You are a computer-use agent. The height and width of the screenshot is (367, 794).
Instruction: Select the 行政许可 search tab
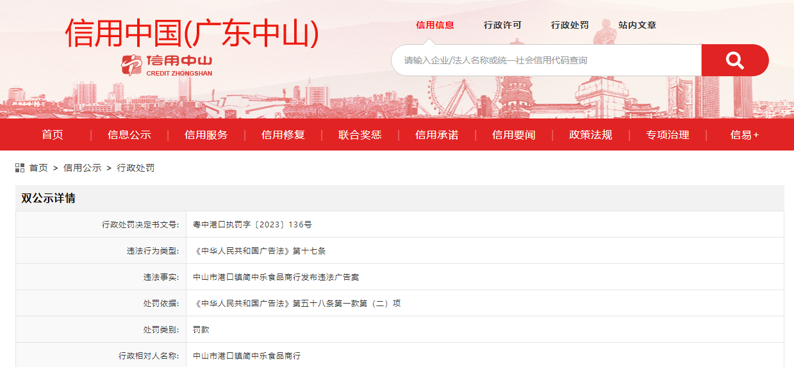tap(502, 26)
